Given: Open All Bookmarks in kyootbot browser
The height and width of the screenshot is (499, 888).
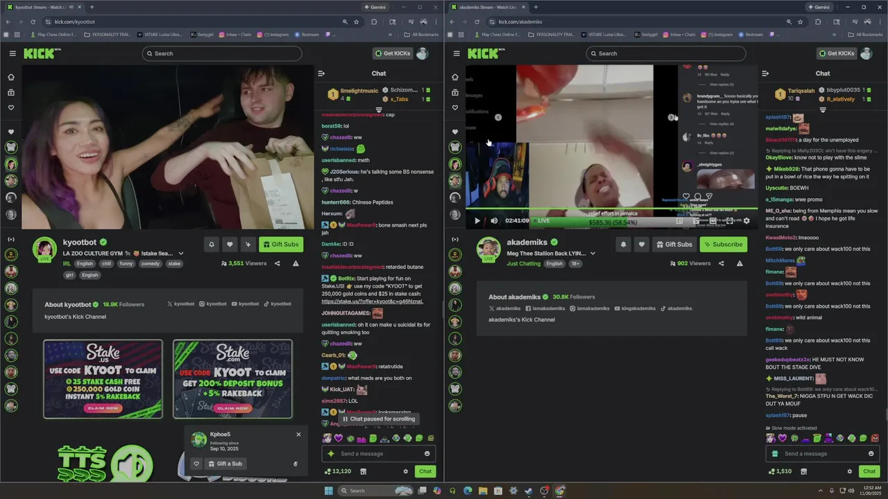Looking at the screenshot, I should pyautogui.click(x=422, y=34).
